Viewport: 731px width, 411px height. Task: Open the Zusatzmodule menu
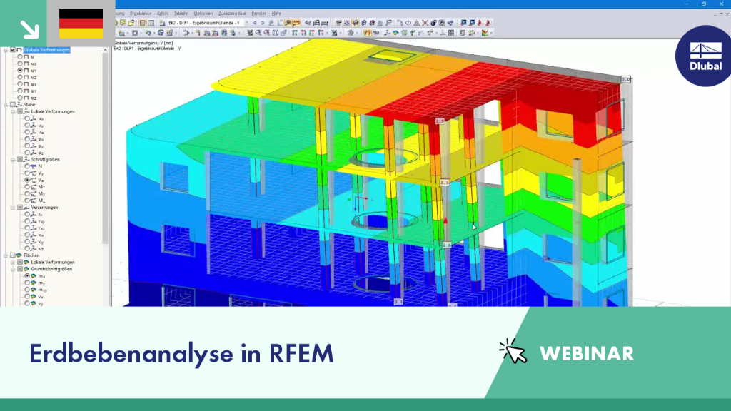(232, 14)
